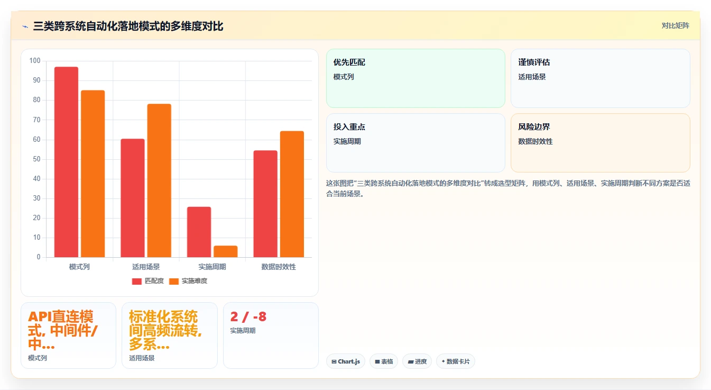The width and height of the screenshot is (711, 390).
Task: Open the 优先匹配 card
Action: tap(415, 78)
